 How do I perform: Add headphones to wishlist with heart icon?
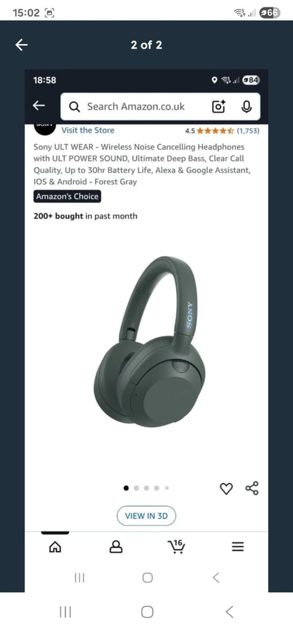point(227,488)
